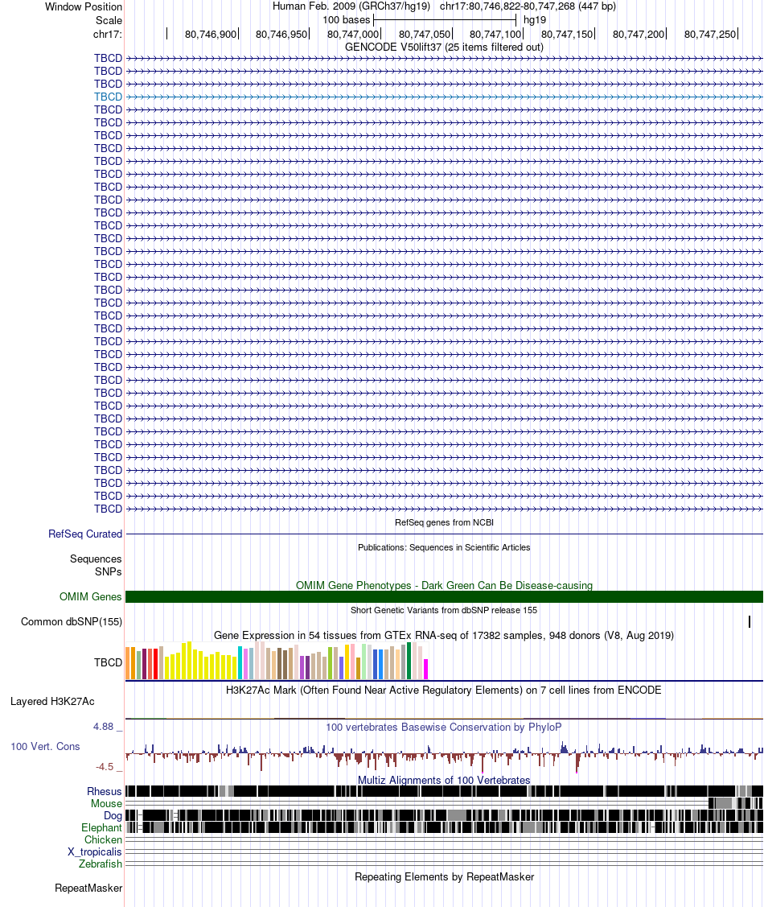Click the Layered H3K27Ac track label

pos(52,702)
